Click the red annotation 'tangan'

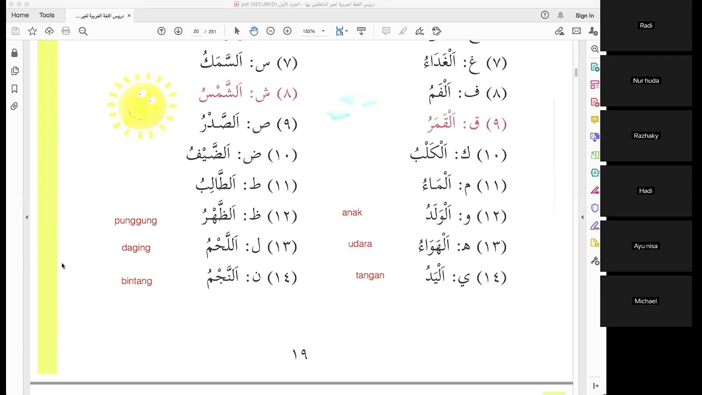coord(370,275)
